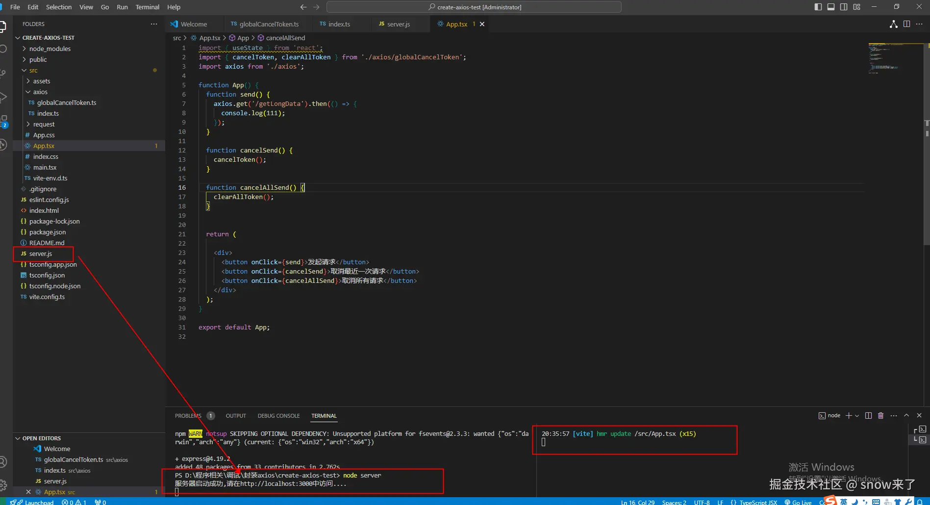Create a new terminal with plus icon
The image size is (930, 505).
[x=849, y=415]
